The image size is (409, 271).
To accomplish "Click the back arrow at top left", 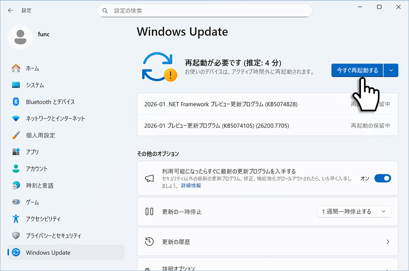I will [10, 10].
